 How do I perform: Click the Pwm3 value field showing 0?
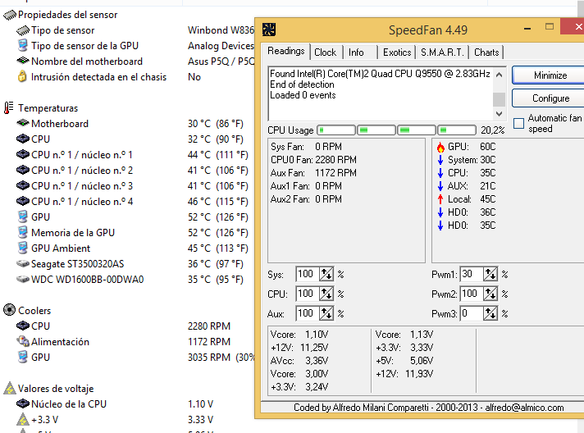coord(472,313)
